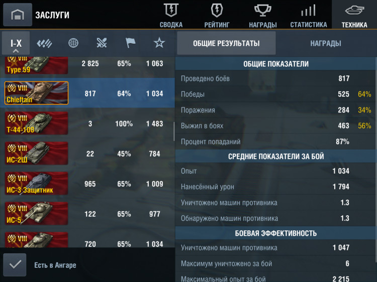Sort by mastery chevrons icon
This screenshot has height=282, width=377.
click(44, 43)
